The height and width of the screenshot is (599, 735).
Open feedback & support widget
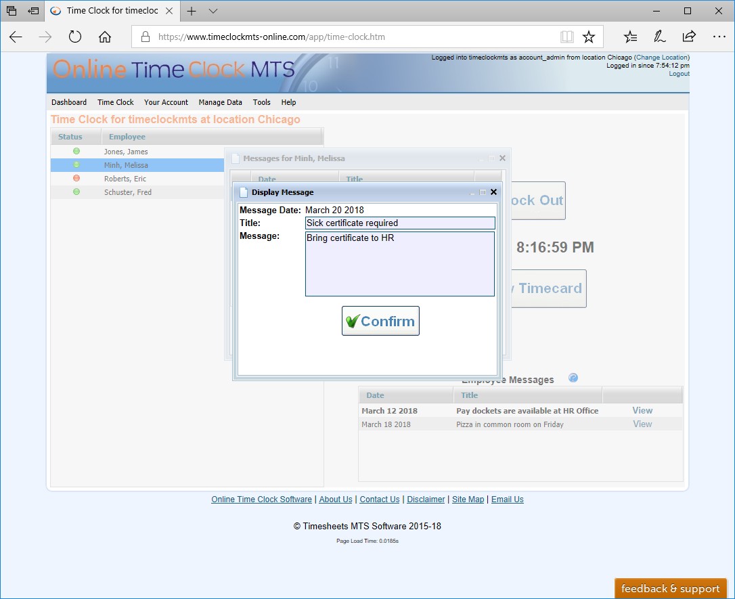tap(670, 588)
